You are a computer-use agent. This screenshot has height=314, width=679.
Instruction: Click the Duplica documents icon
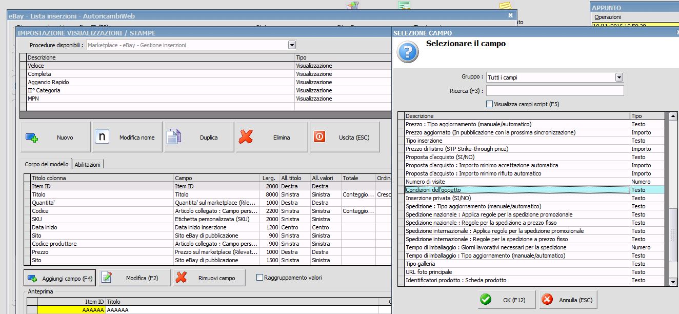point(174,138)
